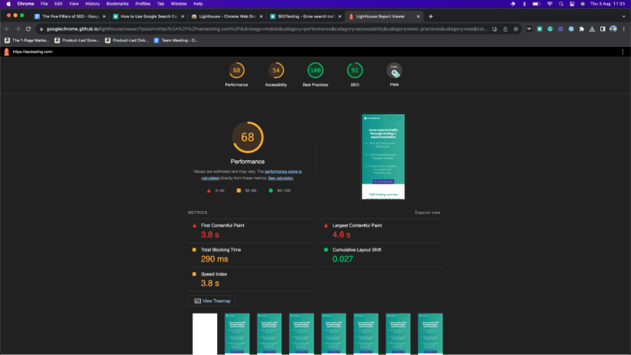This screenshot has height=355, width=631.
Task: Open Team Meeting bookmark
Action: point(176,40)
